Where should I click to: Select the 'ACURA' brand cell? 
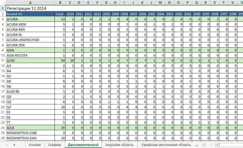(30, 19)
